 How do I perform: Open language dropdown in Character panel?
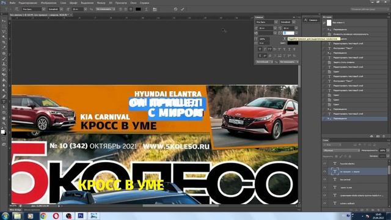click(264, 62)
